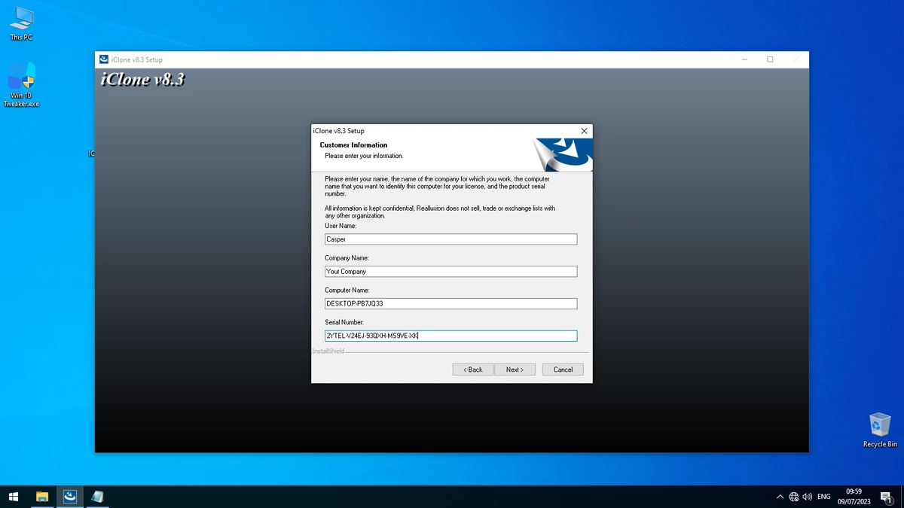904x508 pixels.
Task: Select Win 10 Tweaker.exe desktop icon
Action: tap(21, 84)
